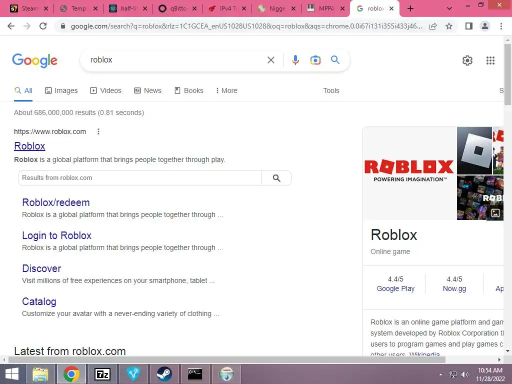Open Google apps grid
This screenshot has height=384, width=512.
[x=490, y=60]
